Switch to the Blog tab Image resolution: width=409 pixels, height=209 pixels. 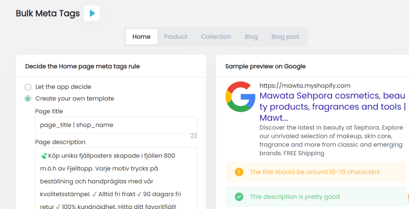point(251,37)
